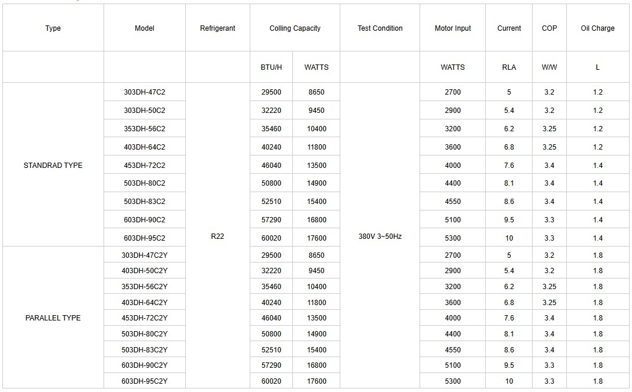Select the RLA unit cell
Screen dimensions: 632x392
click(509, 67)
